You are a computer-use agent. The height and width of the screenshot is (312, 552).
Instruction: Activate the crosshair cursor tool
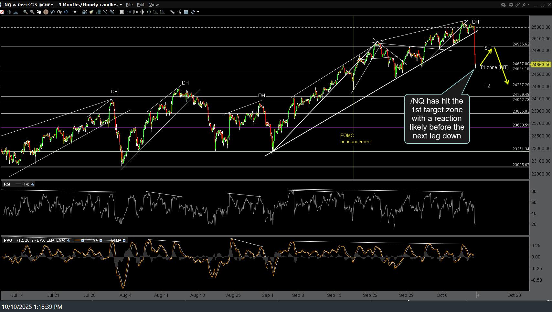(46, 12)
